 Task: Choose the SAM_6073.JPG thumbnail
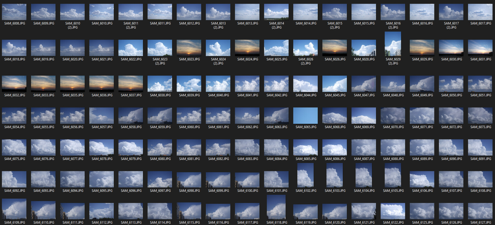481,116
